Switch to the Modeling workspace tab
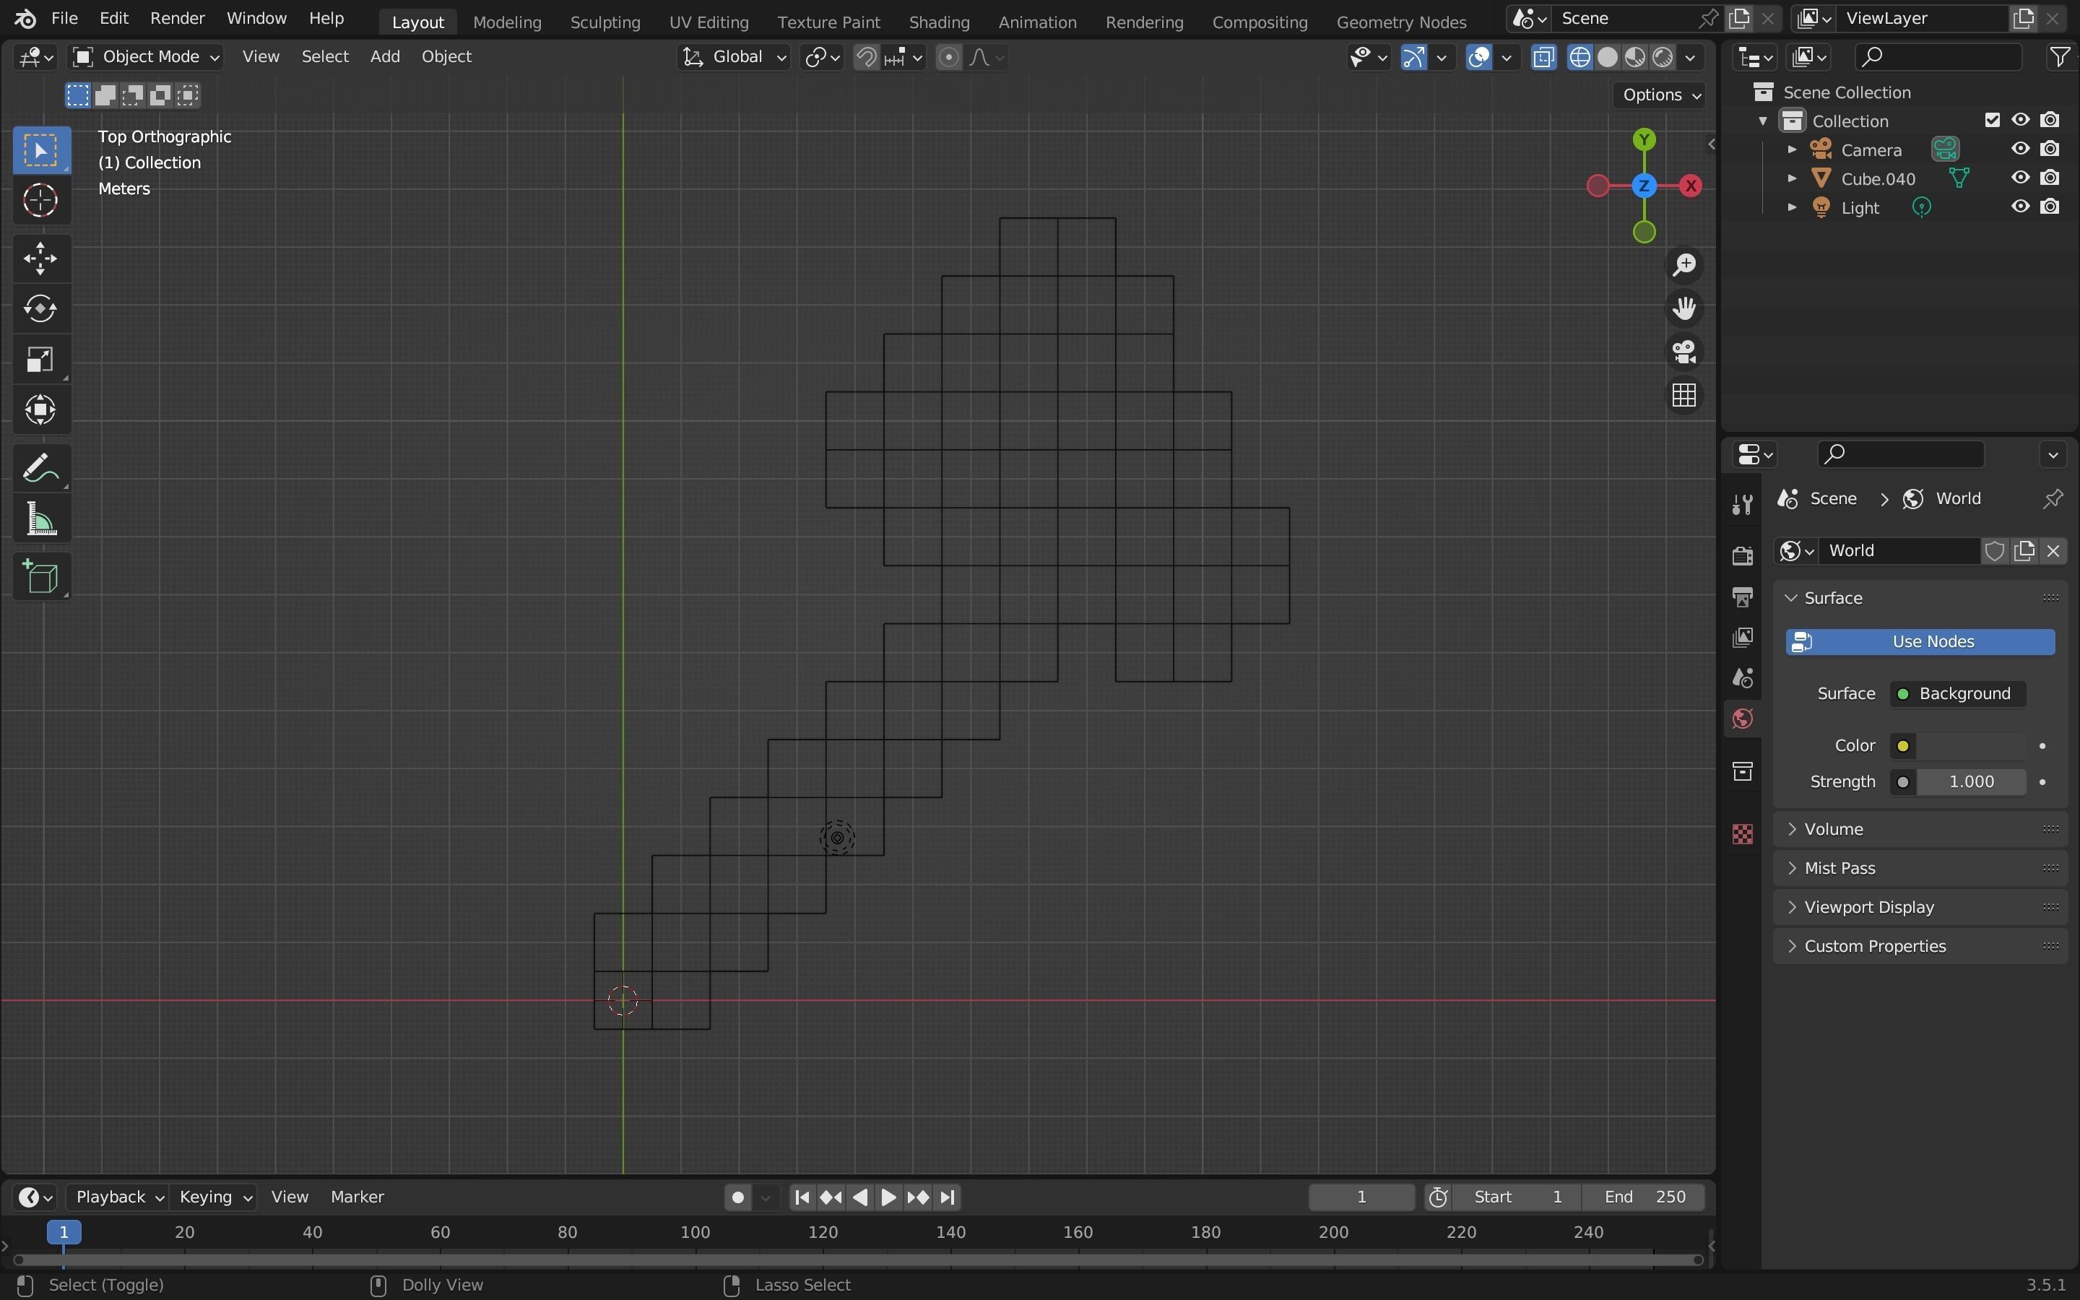2080x1300 pixels. pos(507,22)
